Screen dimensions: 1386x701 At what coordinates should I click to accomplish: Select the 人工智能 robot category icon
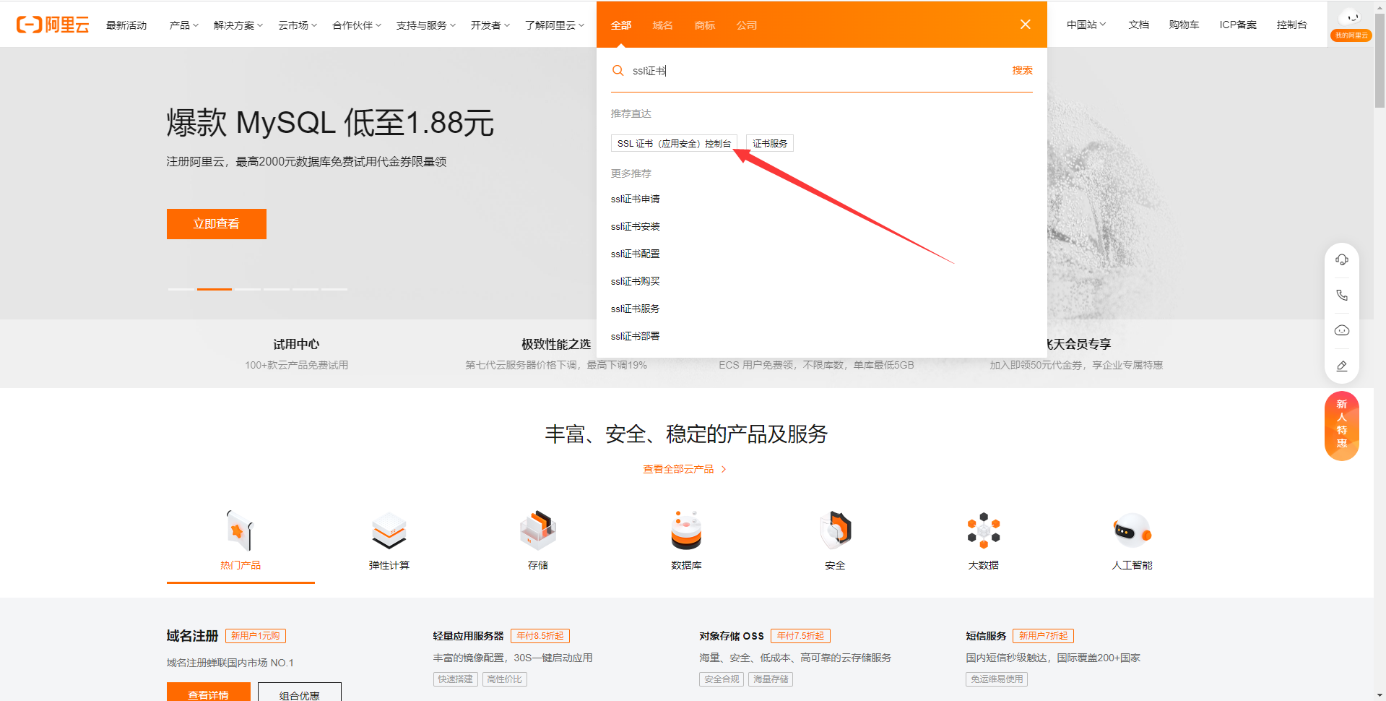click(x=1132, y=531)
